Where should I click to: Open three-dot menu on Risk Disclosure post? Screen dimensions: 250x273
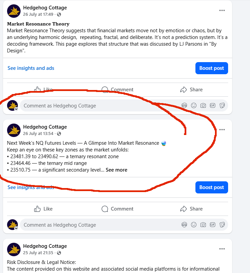222,249
